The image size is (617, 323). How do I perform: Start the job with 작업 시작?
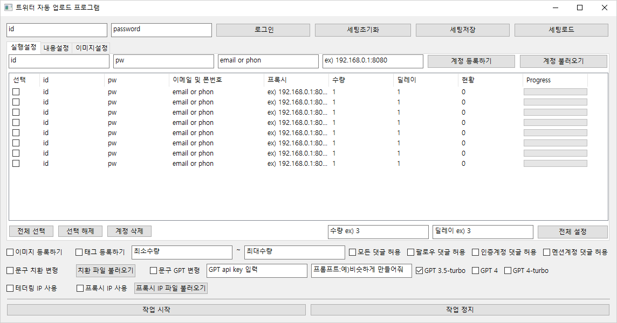pos(156,310)
